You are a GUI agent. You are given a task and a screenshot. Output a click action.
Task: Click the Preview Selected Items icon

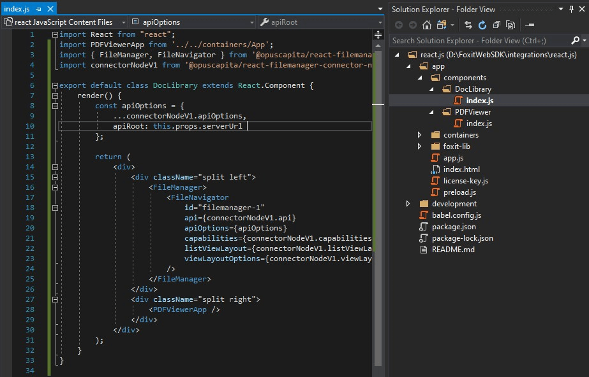(x=530, y=25)
